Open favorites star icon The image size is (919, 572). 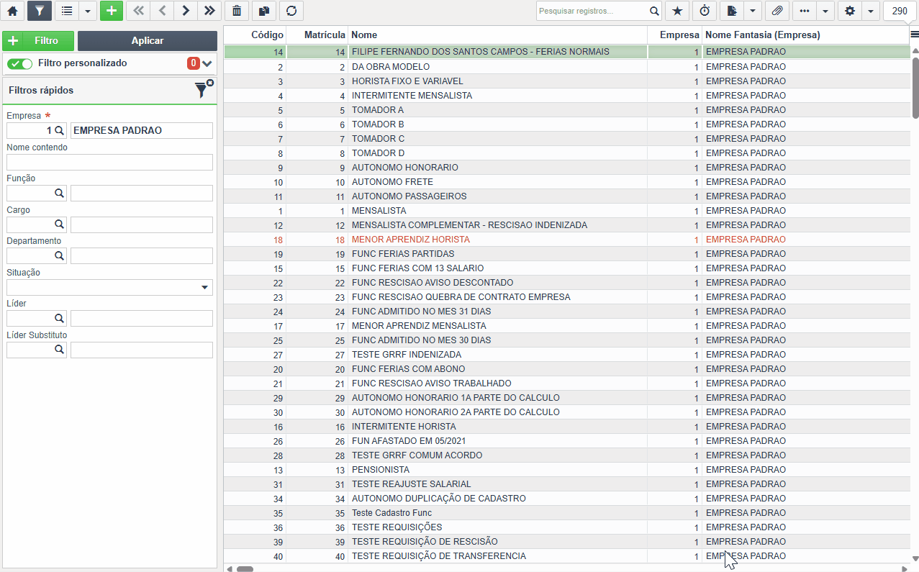677,11
